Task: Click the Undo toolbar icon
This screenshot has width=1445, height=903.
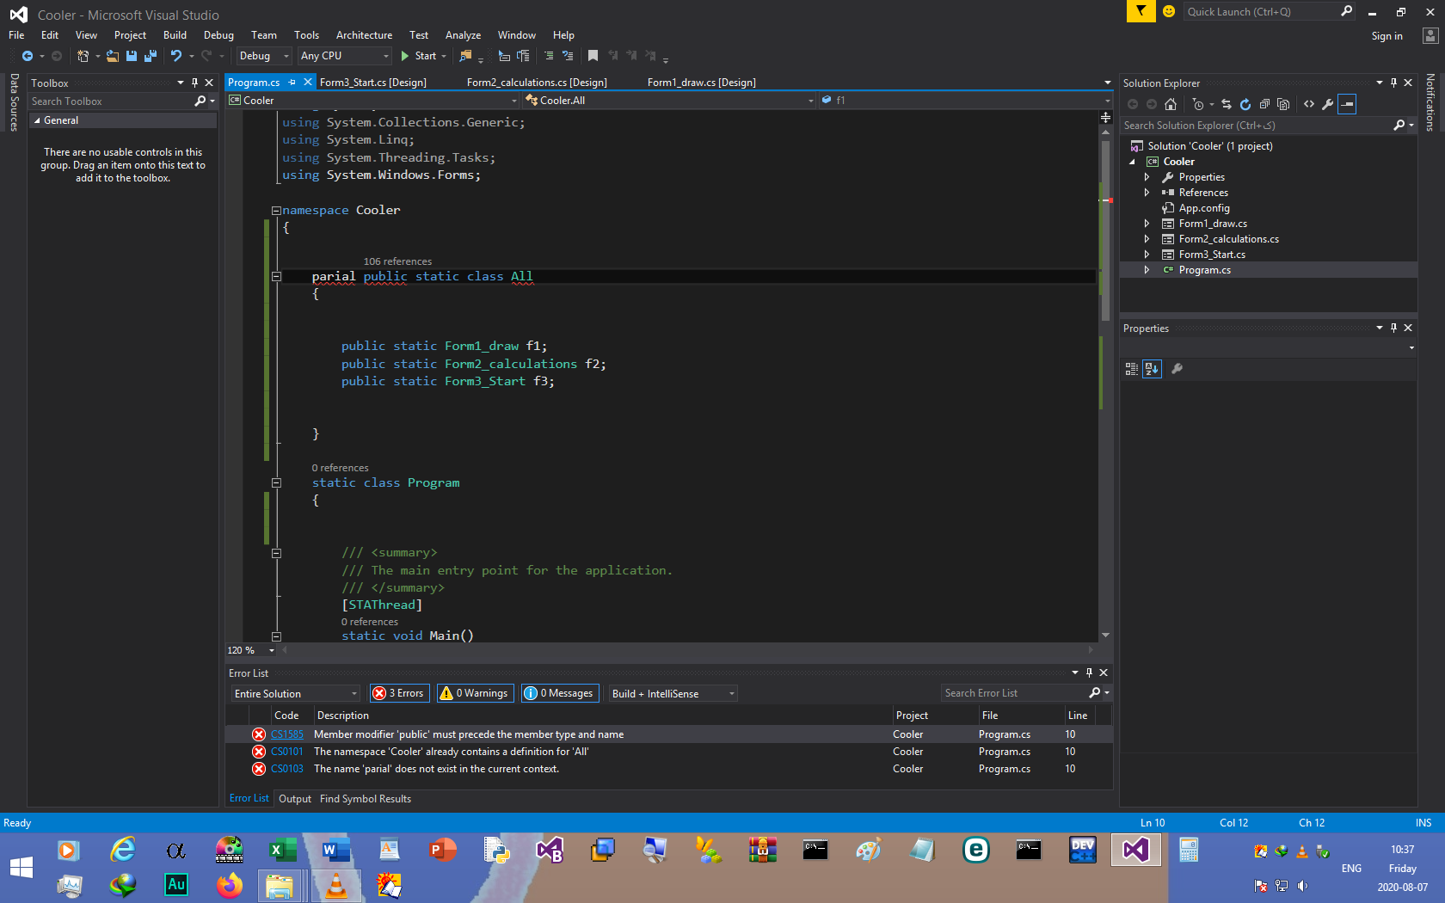Action: 176,56
